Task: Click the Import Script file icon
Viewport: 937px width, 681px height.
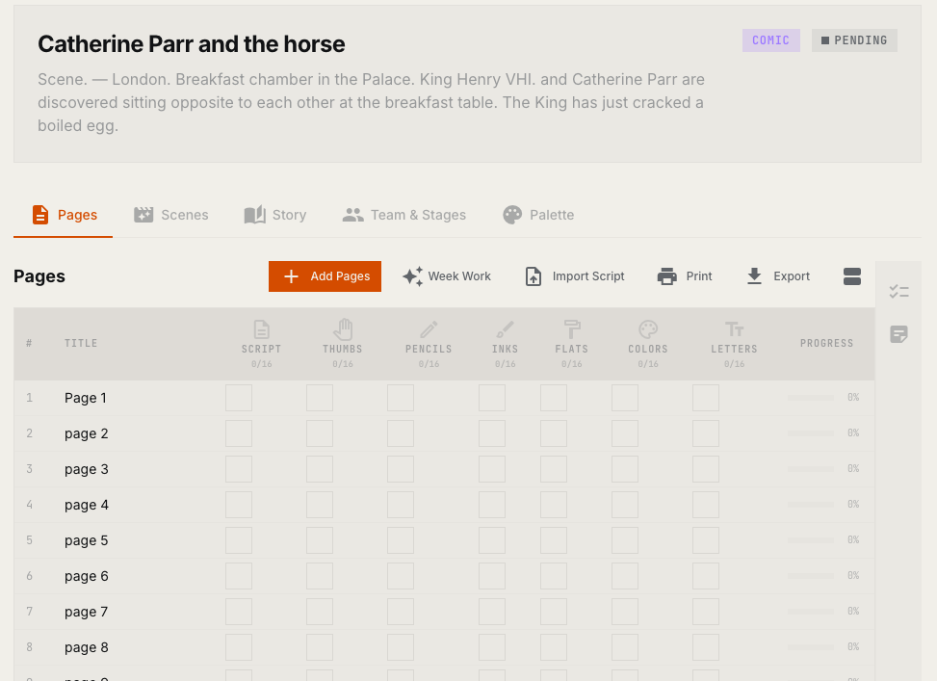Action: (534, 276)
